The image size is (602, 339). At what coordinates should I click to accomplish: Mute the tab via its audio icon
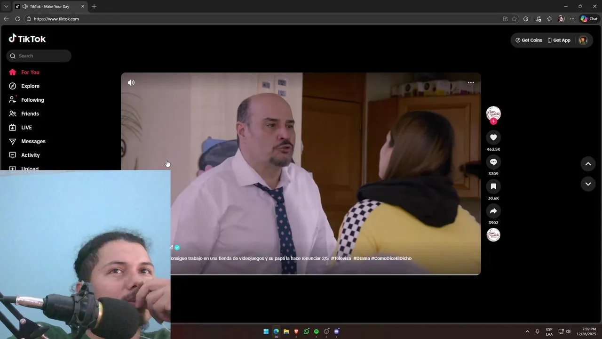coord(24,7)
